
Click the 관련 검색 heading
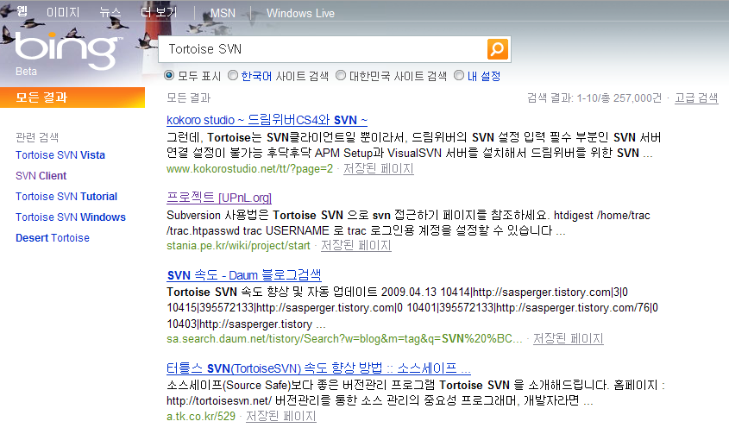click(37, 137)
